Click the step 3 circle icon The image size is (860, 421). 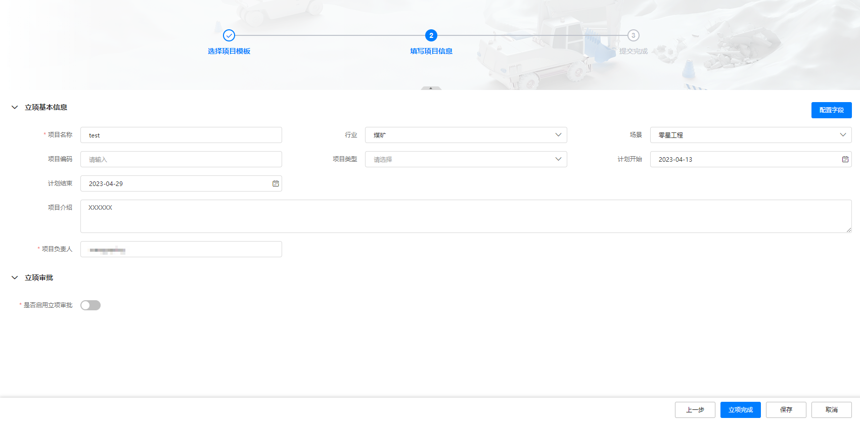tap(633, 35)
